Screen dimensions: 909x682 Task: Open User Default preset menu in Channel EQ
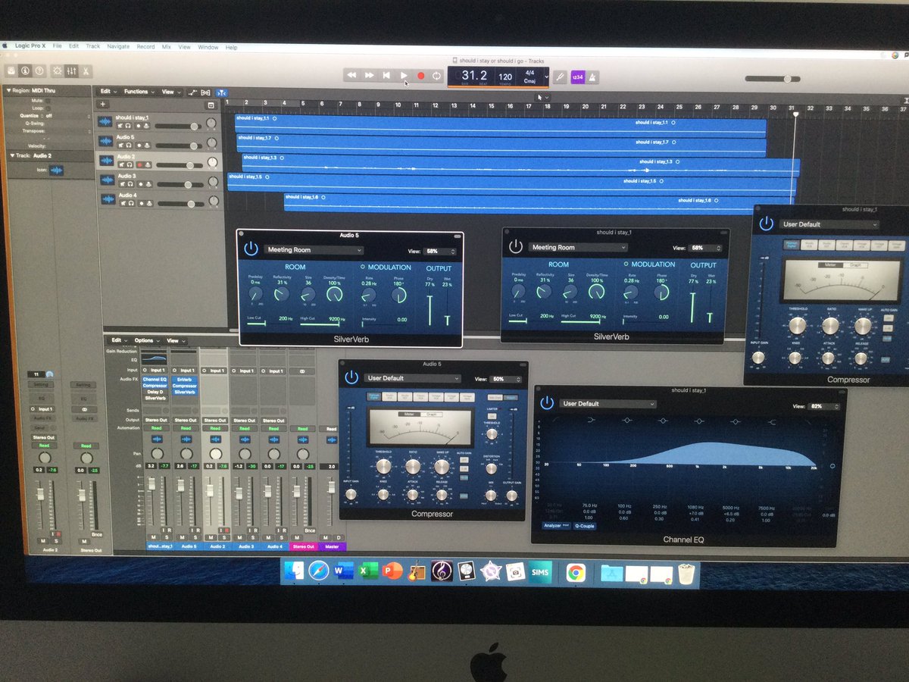pyautogui.click(x=607, y=404)
